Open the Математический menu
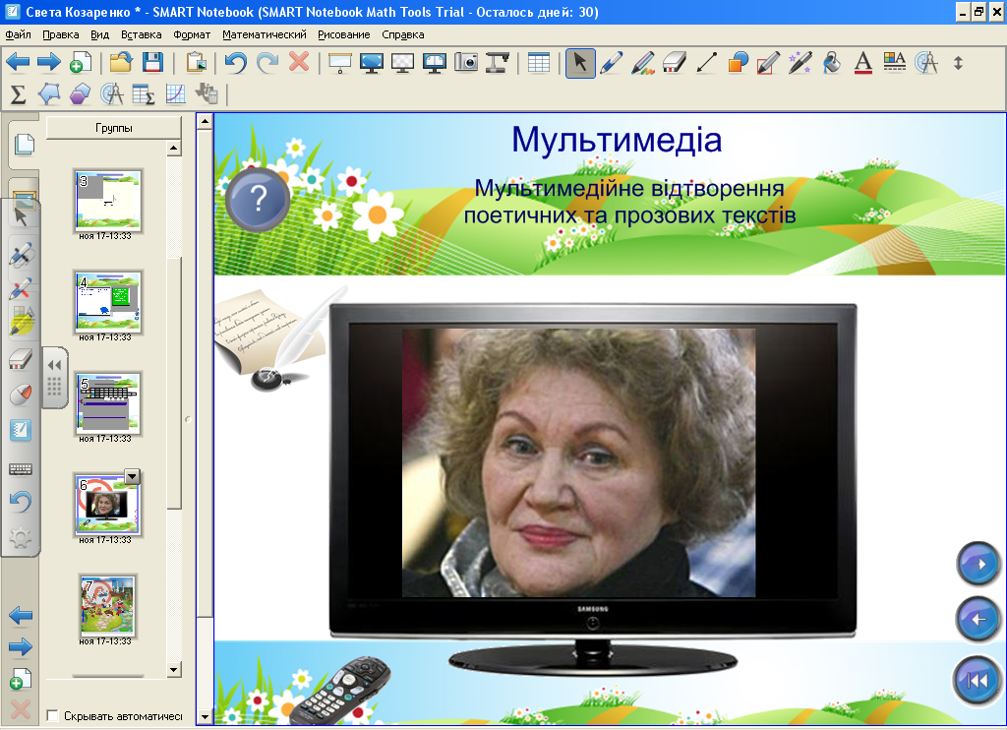 point(264,34)
